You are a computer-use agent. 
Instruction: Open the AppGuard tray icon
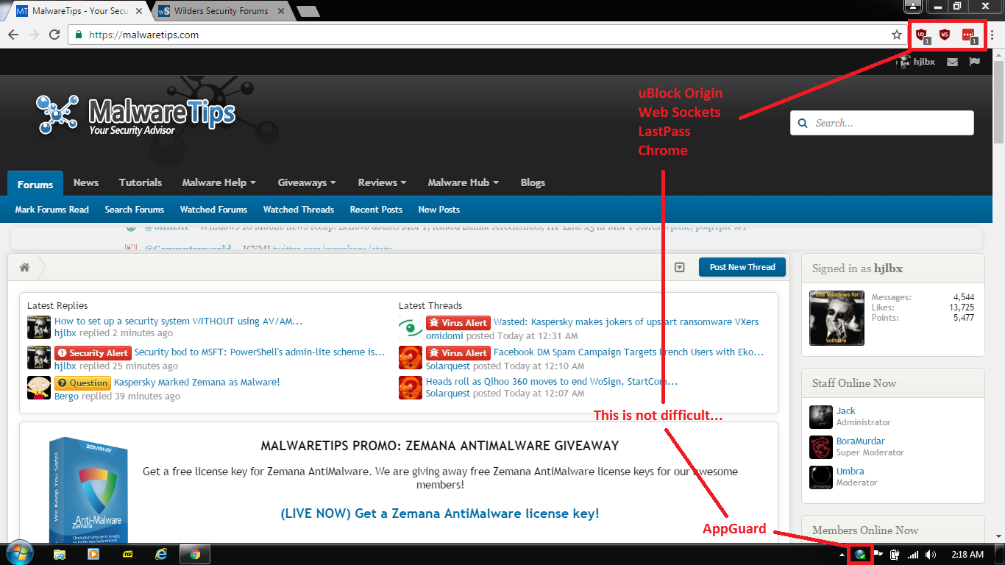click(x=859, y=554)
